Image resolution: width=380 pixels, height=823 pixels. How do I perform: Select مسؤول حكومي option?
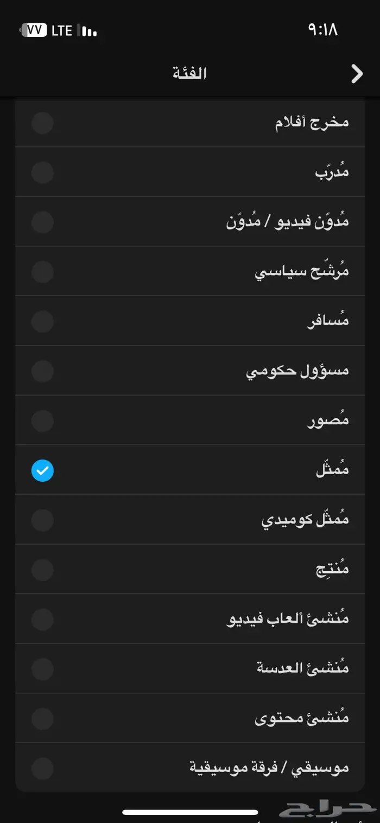(x=190, y=370)
